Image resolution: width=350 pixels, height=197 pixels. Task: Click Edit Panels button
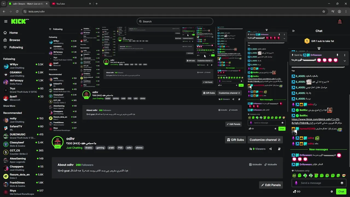(271, 185)
